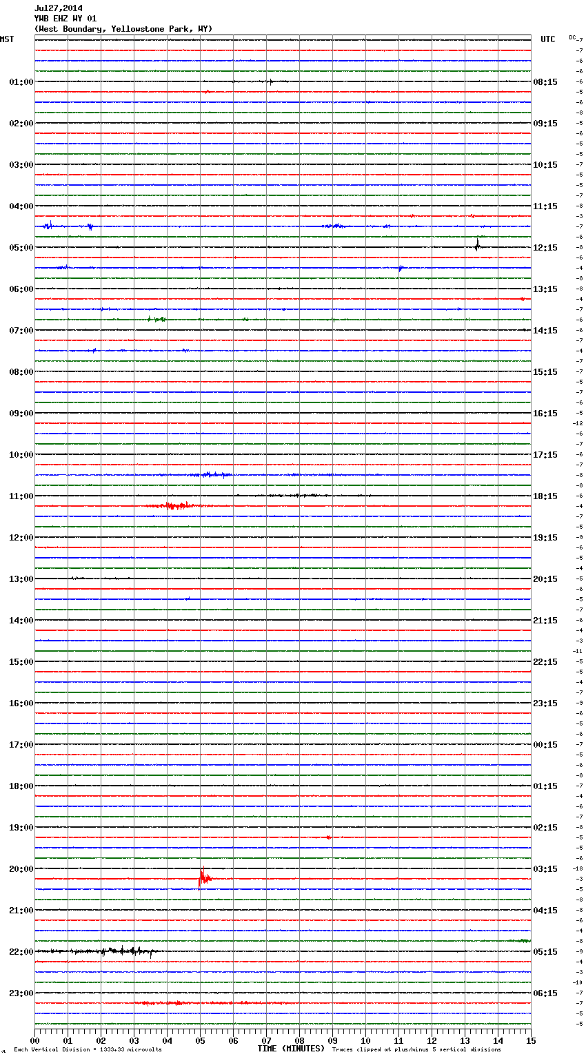586x1059 pixels.
Task: Click the black spike on the 05:00 trace
Action: [477, 244]
